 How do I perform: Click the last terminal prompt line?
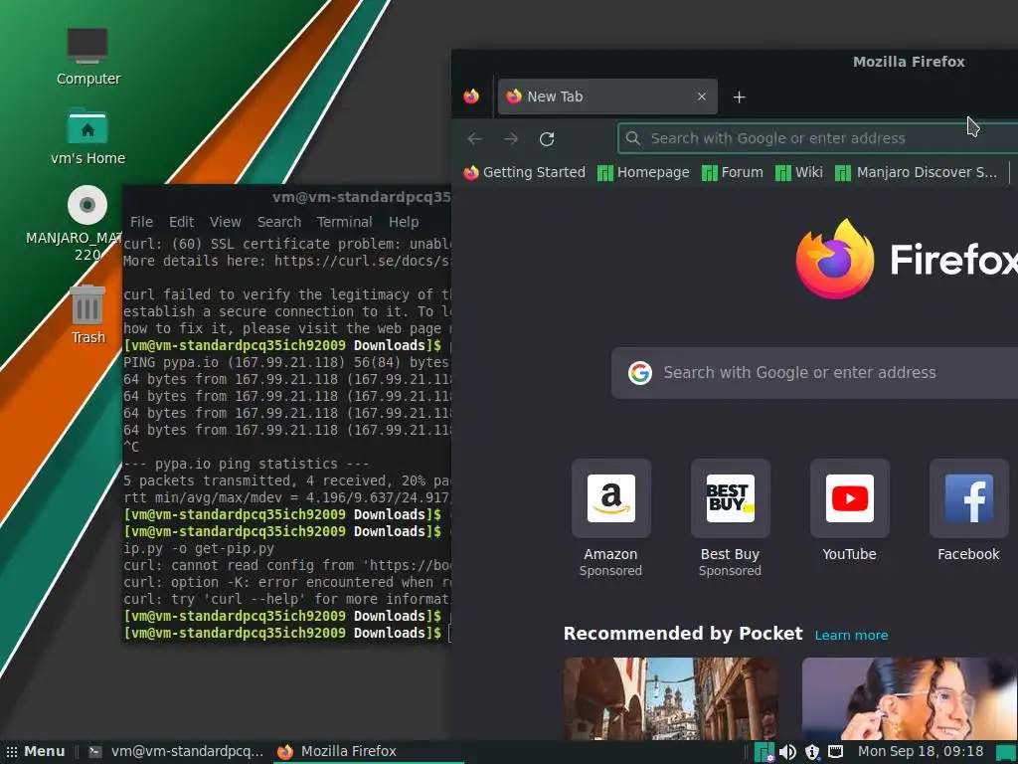[286, 633]
